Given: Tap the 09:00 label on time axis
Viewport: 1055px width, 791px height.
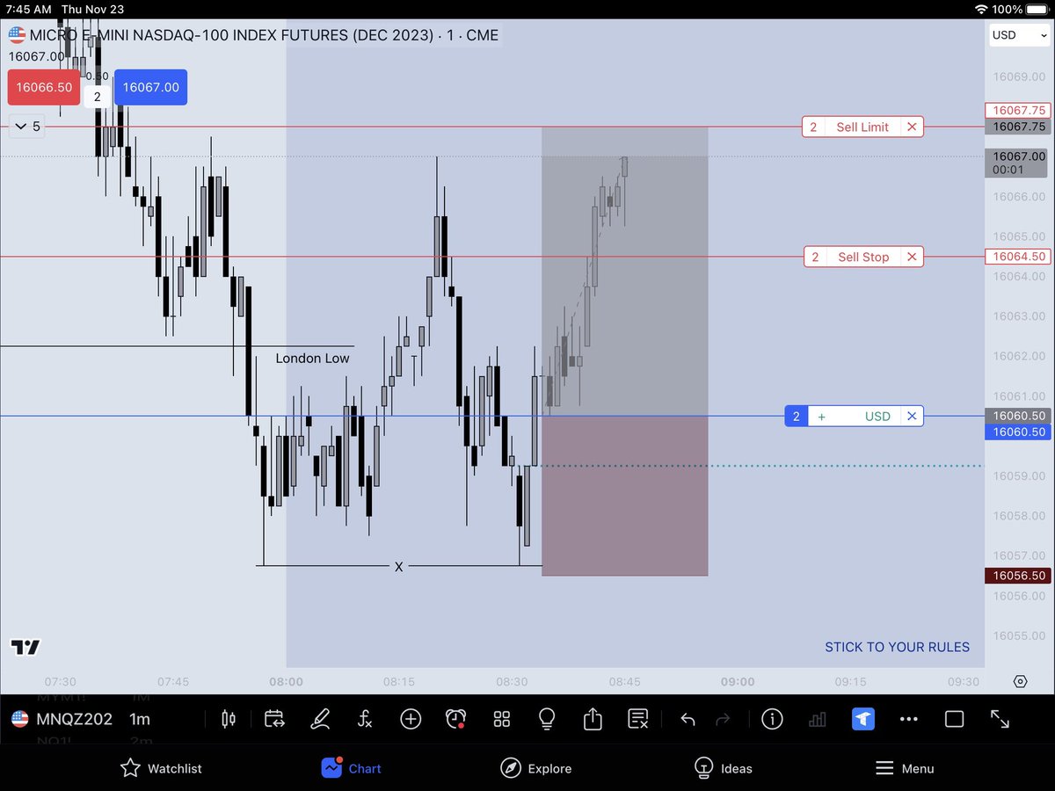Looking at the screenshot, I should [x=738, y=681].
